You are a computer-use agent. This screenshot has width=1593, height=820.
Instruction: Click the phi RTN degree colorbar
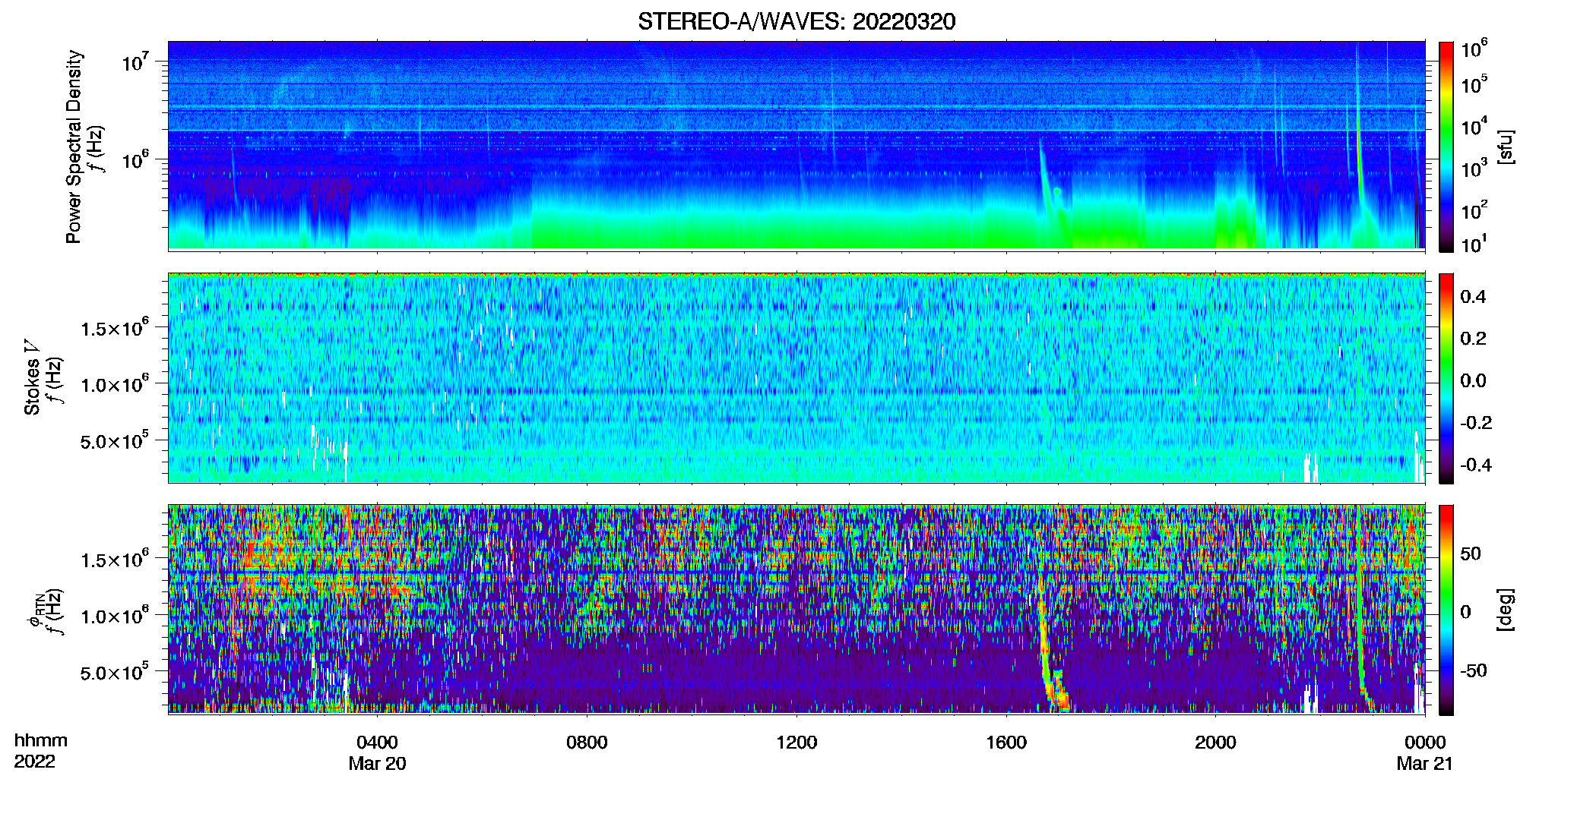tap(1446, 610)
